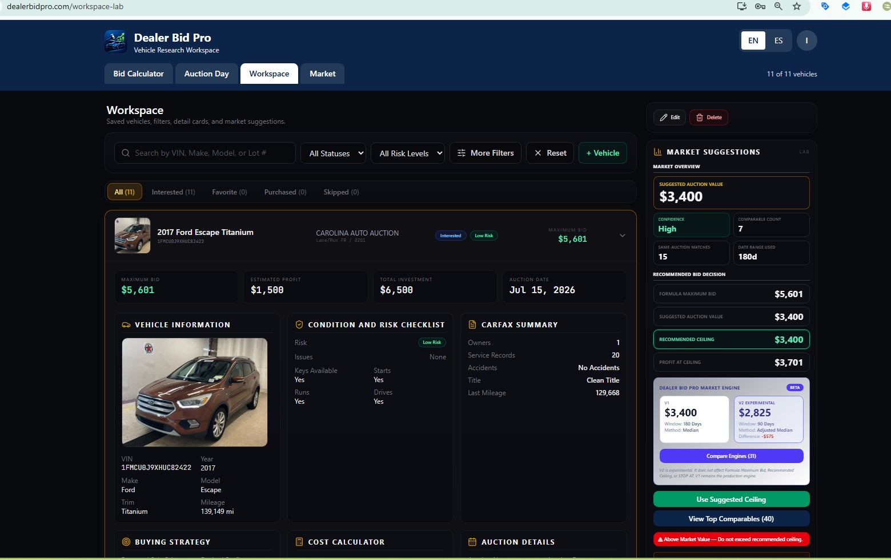Viewport: 891px width, 560px height.
Task: Click the Recommended Ceiling $3,400 row
Action: coord(731,339)
